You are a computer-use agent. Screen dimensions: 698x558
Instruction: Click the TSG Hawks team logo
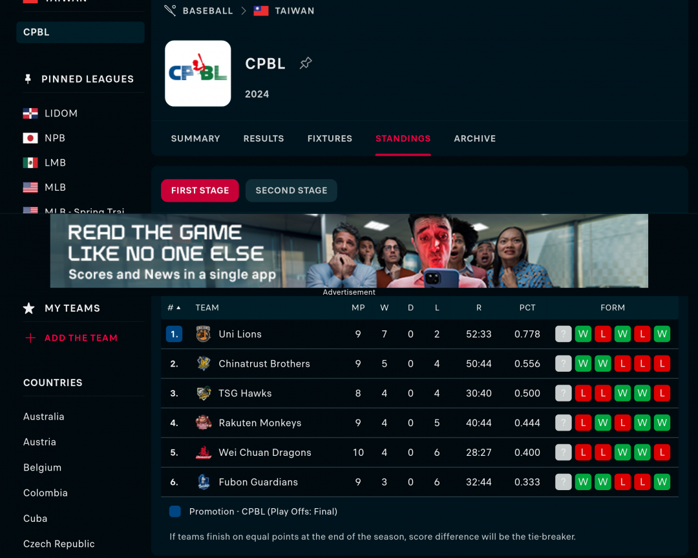coord(204,393)
